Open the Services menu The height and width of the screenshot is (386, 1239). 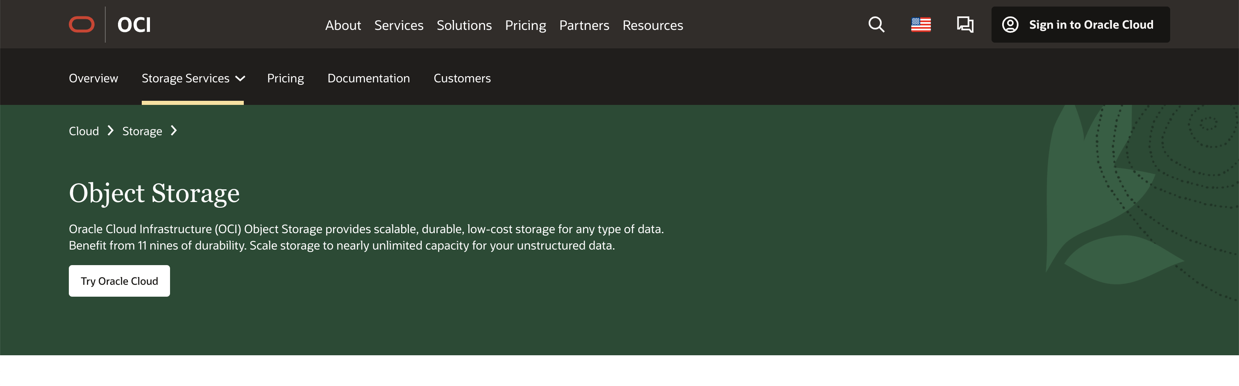(x=399, y=25)
